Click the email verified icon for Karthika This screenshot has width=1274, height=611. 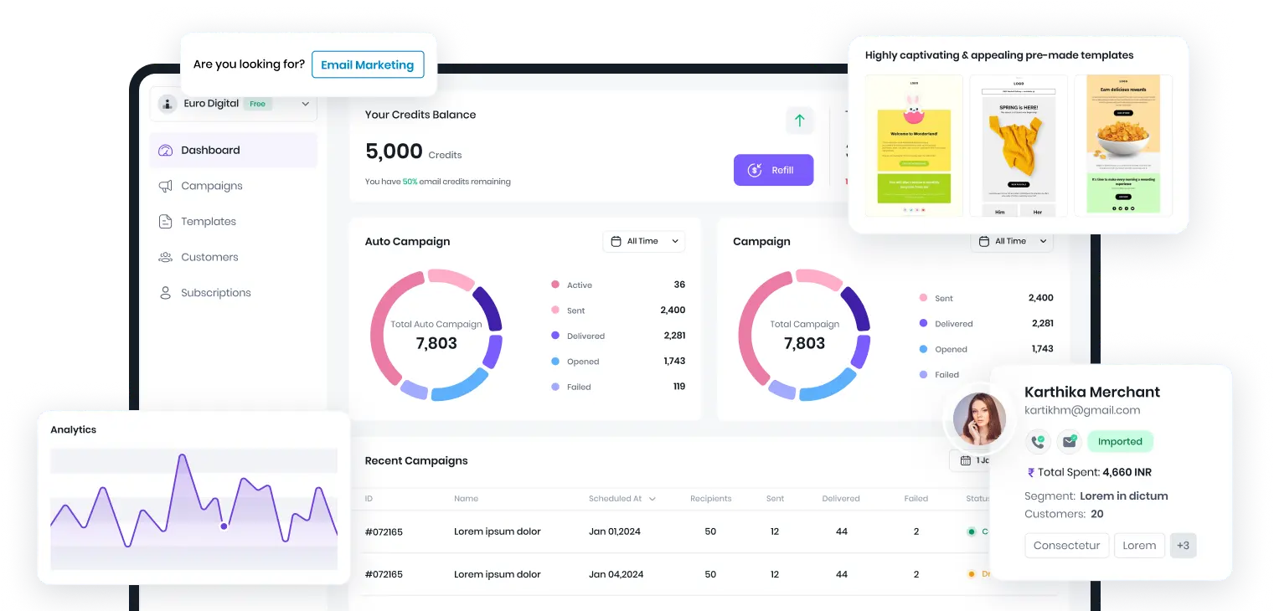pos(1070,441)
